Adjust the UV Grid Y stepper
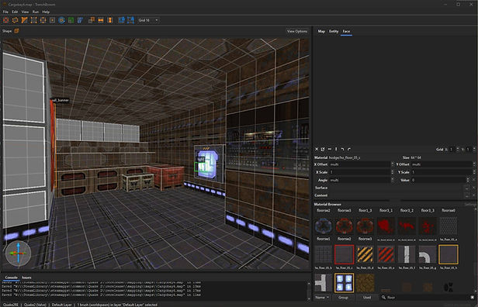This screenshot has height=307, width=478. pyautogui.click(x=474, y=149)
